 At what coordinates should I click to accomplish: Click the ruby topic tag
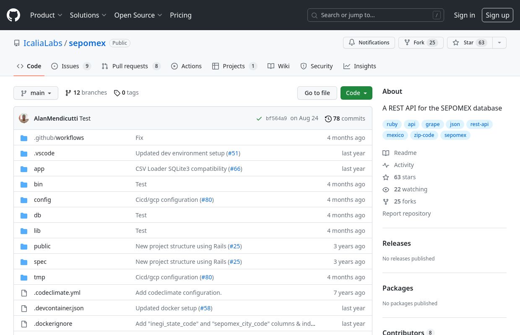point(392,124)
